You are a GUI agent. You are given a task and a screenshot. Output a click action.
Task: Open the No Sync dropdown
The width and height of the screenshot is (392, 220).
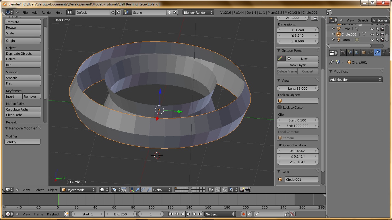point(220,214)
